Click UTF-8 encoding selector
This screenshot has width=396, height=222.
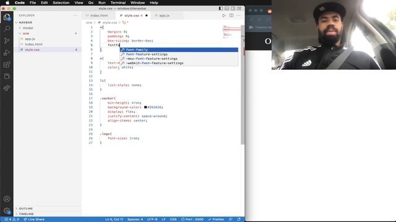152,220
